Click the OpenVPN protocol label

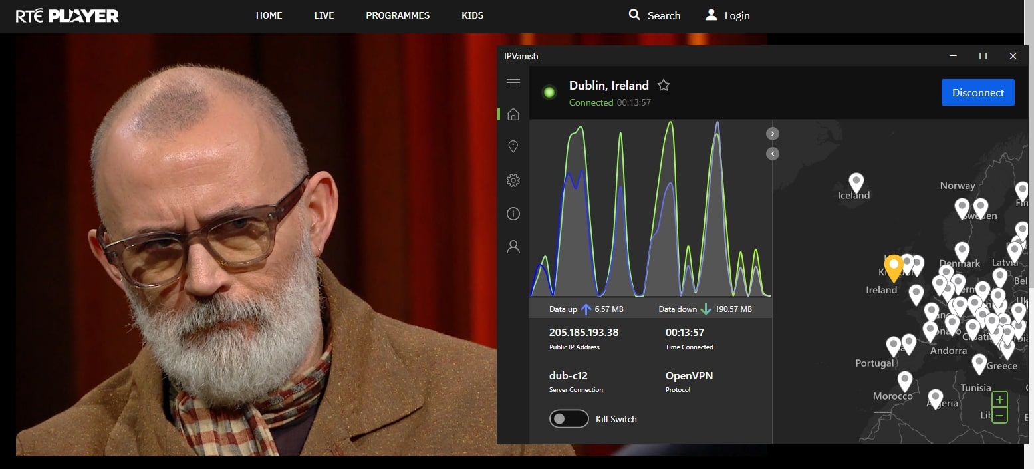pos(689,376)
